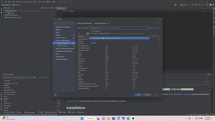This screenshot has width=215, height=121.
Task: Expand Languages & Frameworks settings
Action: pyautogui.click(x=54, y=51)
